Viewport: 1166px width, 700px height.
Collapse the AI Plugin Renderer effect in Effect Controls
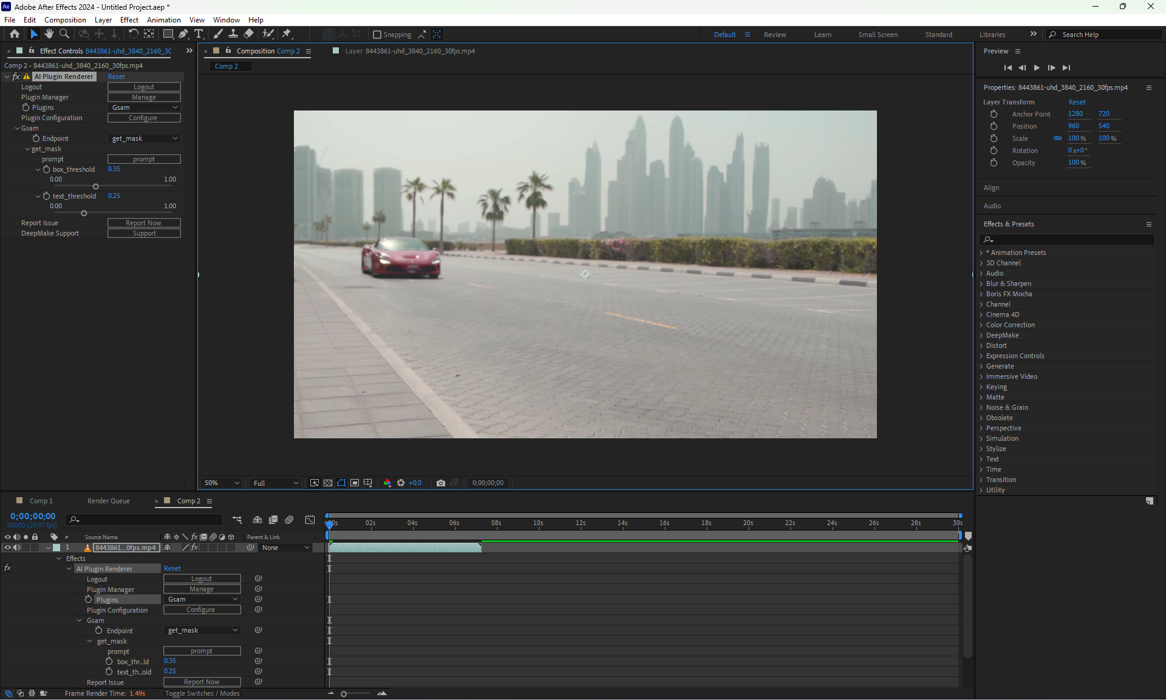pyautogui.click(x=7, y=76)
